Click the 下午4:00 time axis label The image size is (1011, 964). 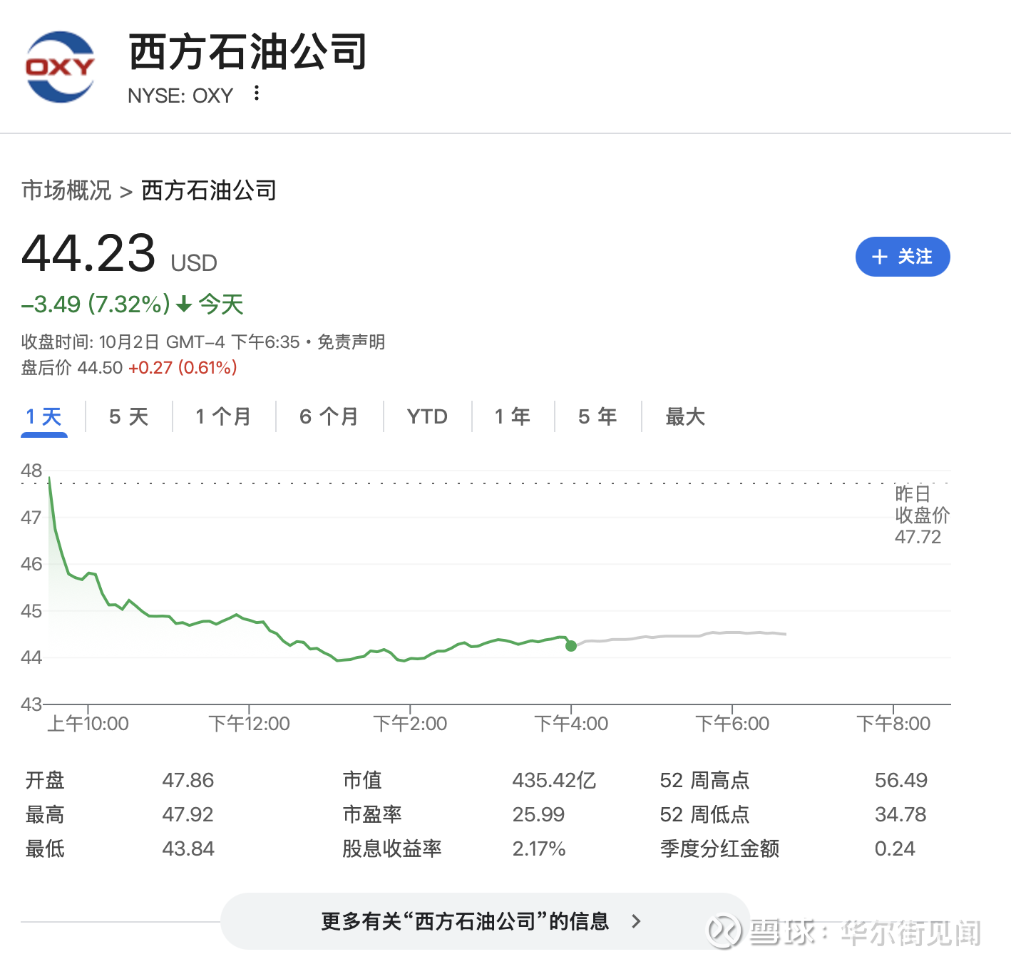(571, 724)
